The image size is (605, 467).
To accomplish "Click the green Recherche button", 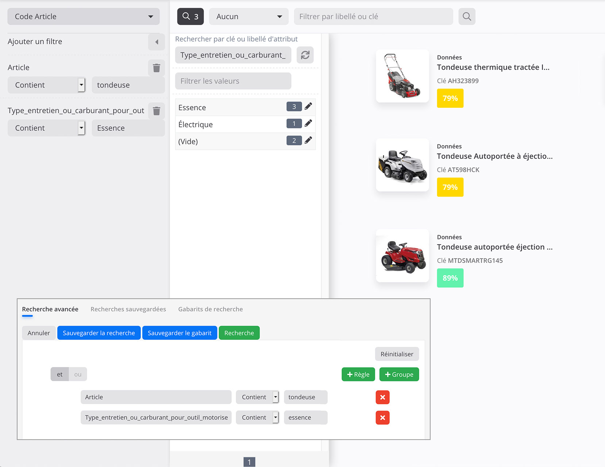I will tap(239, 333).
